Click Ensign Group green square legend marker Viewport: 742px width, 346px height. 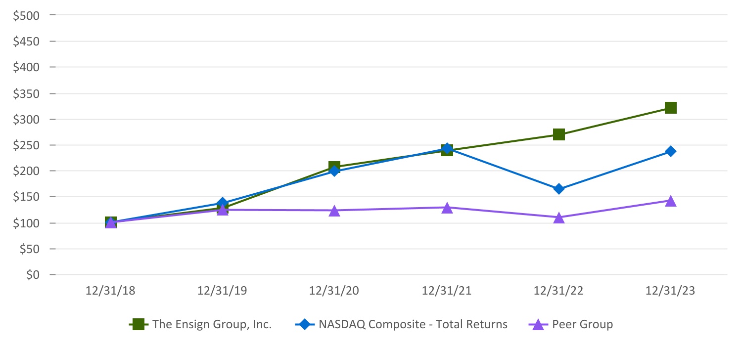click(139, 324)
